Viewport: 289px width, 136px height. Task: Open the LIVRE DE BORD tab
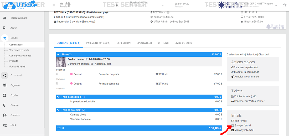click(x=183, y=43)
